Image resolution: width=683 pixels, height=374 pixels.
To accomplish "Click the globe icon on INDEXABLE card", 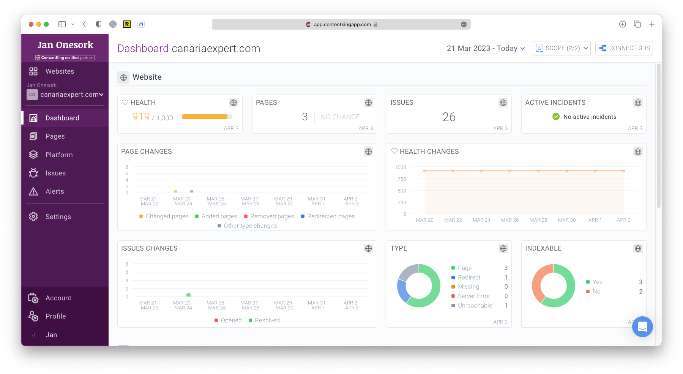I will pos(638,248).
